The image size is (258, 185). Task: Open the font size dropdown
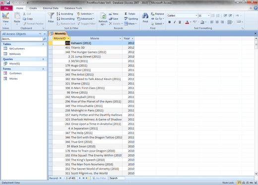[x=209, y=15]
